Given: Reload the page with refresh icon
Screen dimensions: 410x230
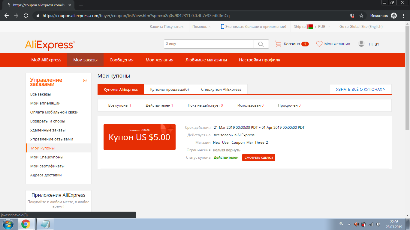Looking at the screenshot, I should tap(26, 16).
